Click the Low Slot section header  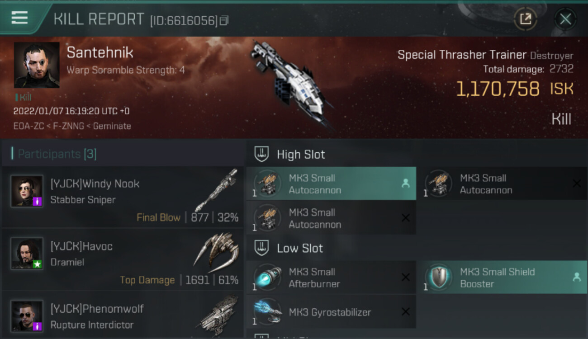point(300,248)
